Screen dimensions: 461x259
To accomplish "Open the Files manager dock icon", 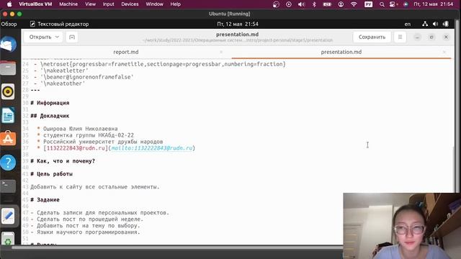I will coord(8,68).
